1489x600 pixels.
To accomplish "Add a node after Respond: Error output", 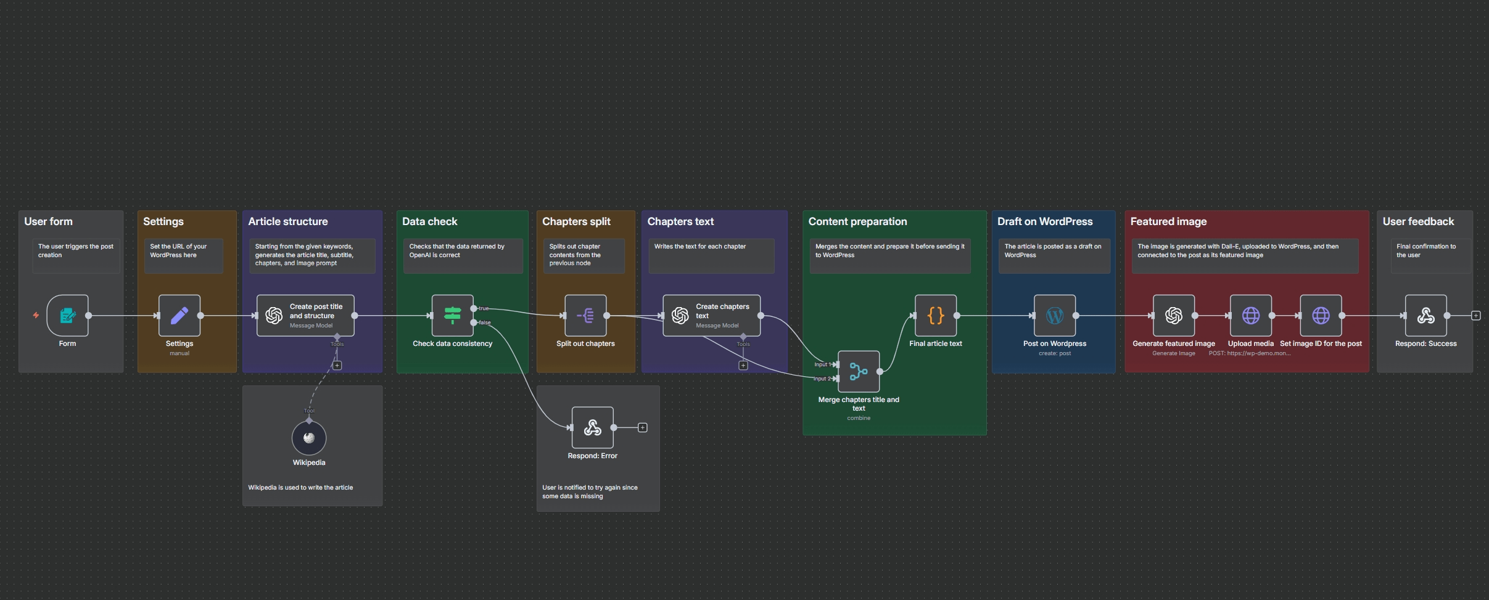I will (x=642, y=428).
